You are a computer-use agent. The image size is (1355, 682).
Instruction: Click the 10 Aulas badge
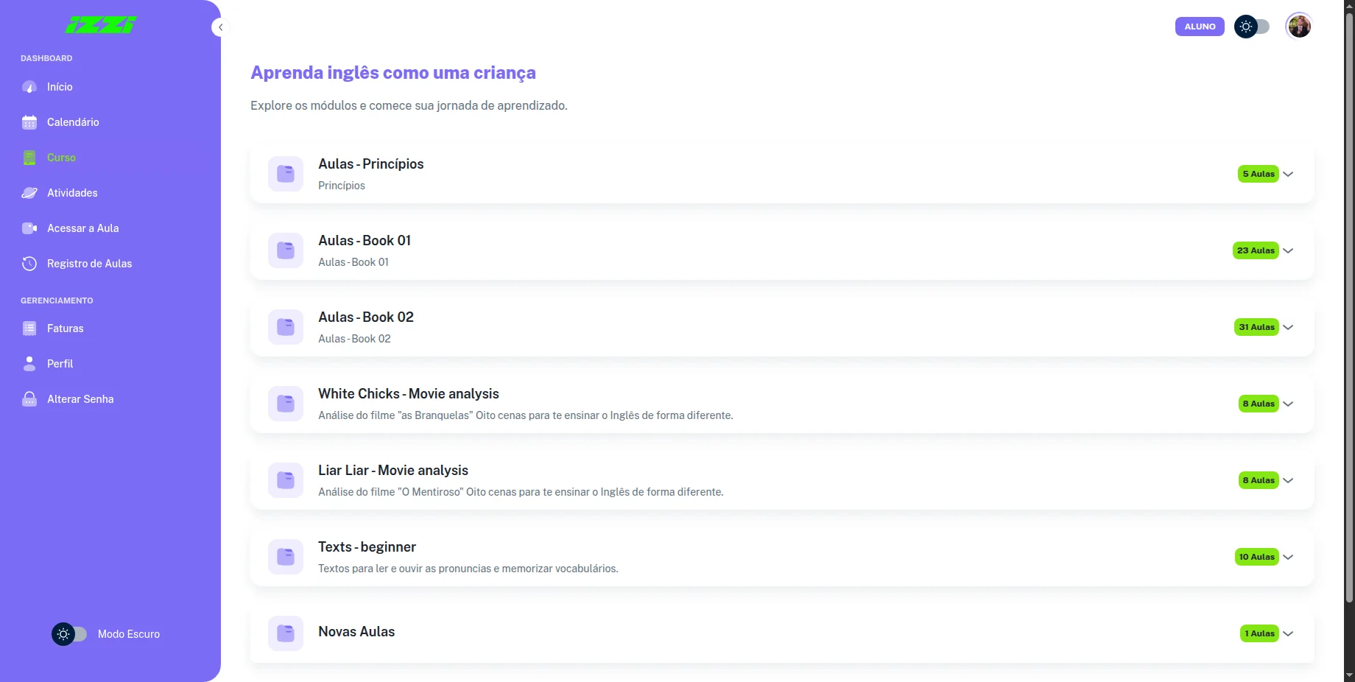1256,557
